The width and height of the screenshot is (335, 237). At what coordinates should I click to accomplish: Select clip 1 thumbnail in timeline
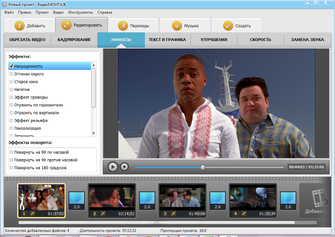[x=41, y=201]
